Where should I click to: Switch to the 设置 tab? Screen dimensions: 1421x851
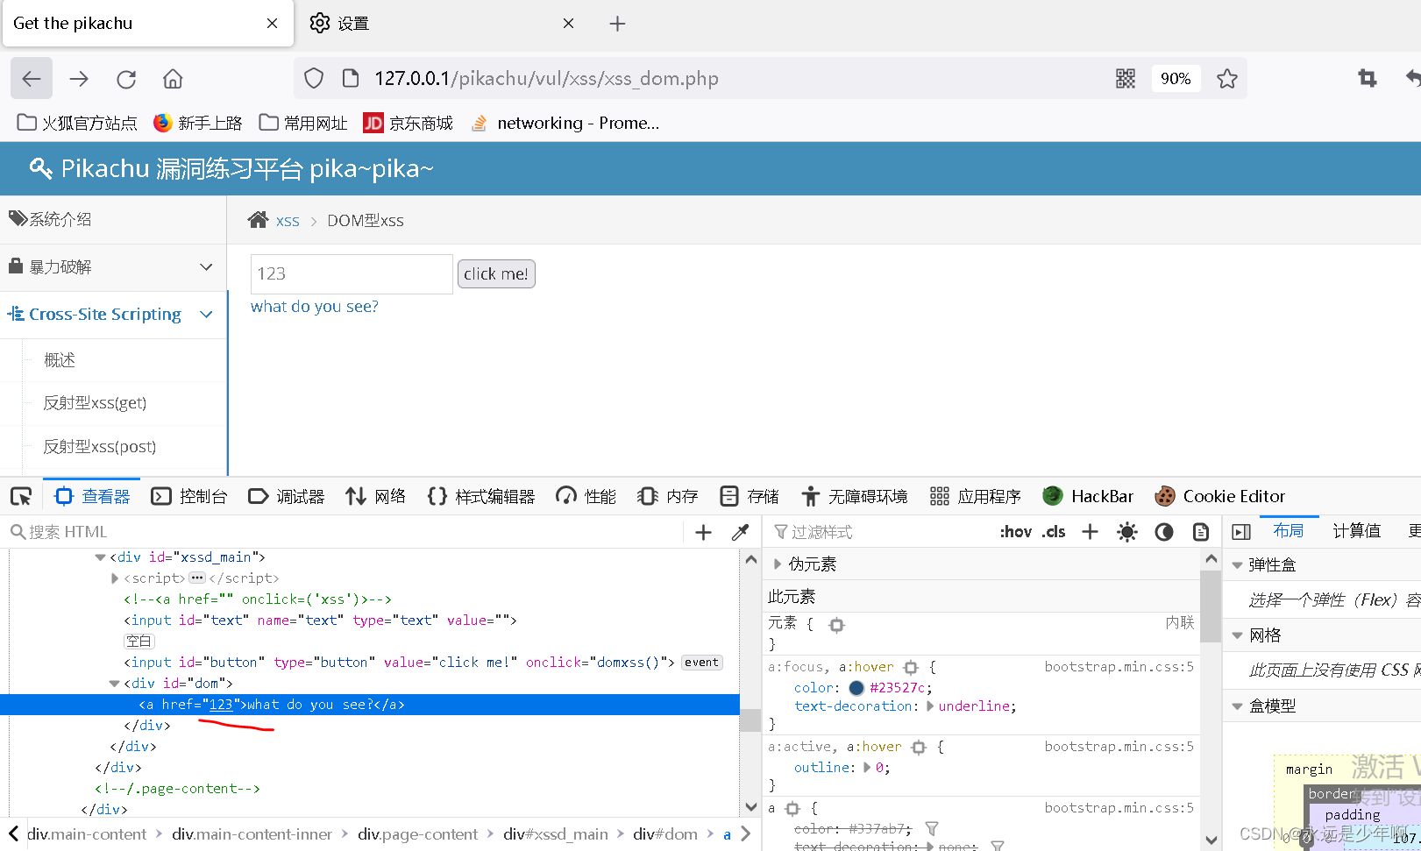(x=443, y=24)
